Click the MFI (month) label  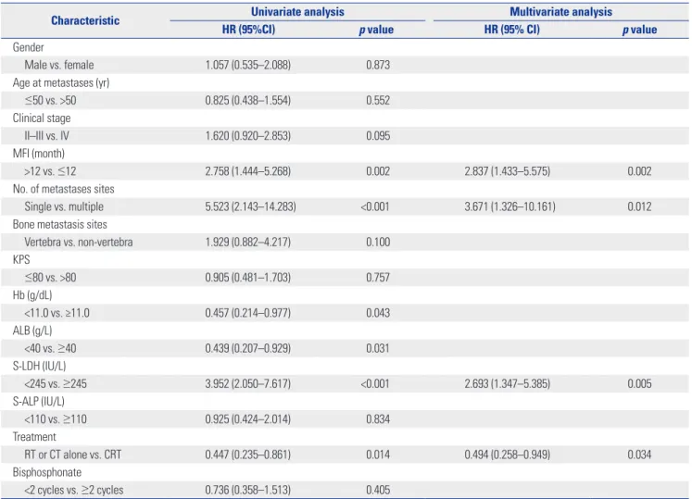[38, 154]
